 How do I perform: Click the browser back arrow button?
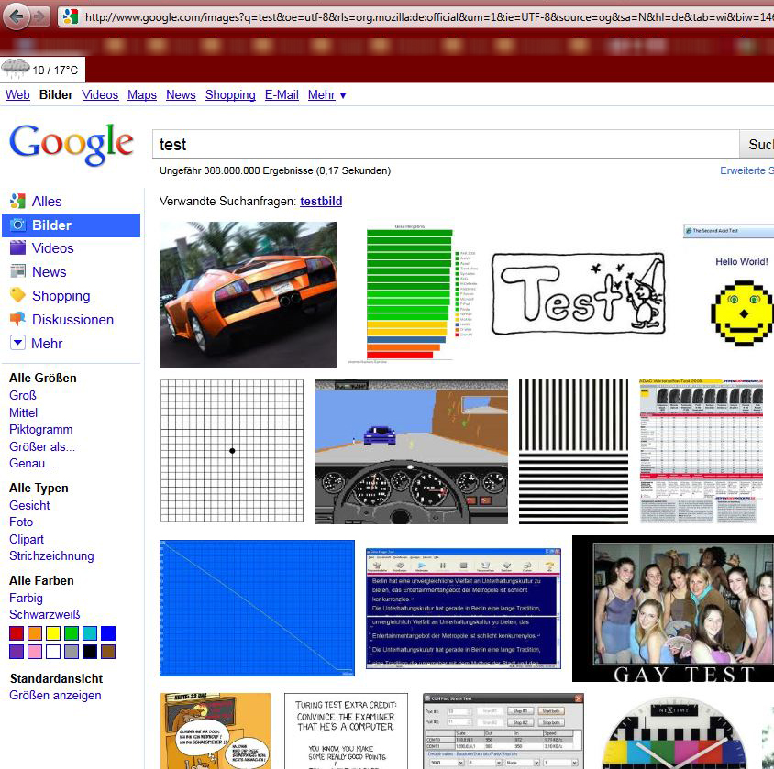16,16
